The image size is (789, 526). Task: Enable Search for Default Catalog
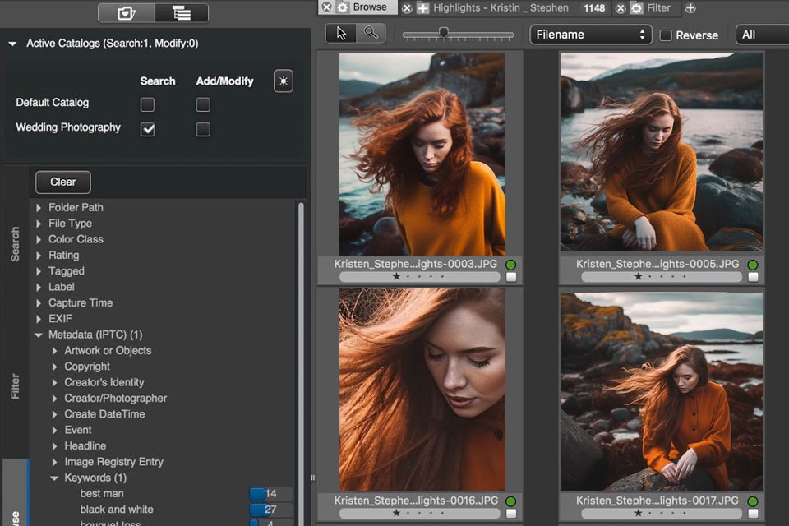click(147, 104)
